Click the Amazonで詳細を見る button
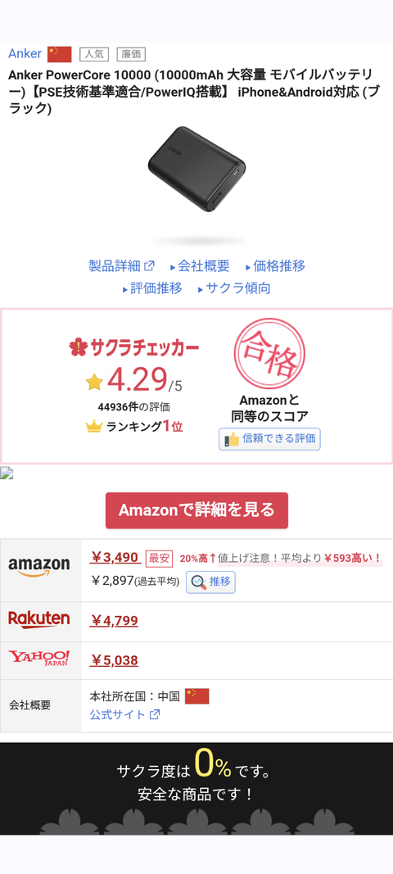 point(196,510)
